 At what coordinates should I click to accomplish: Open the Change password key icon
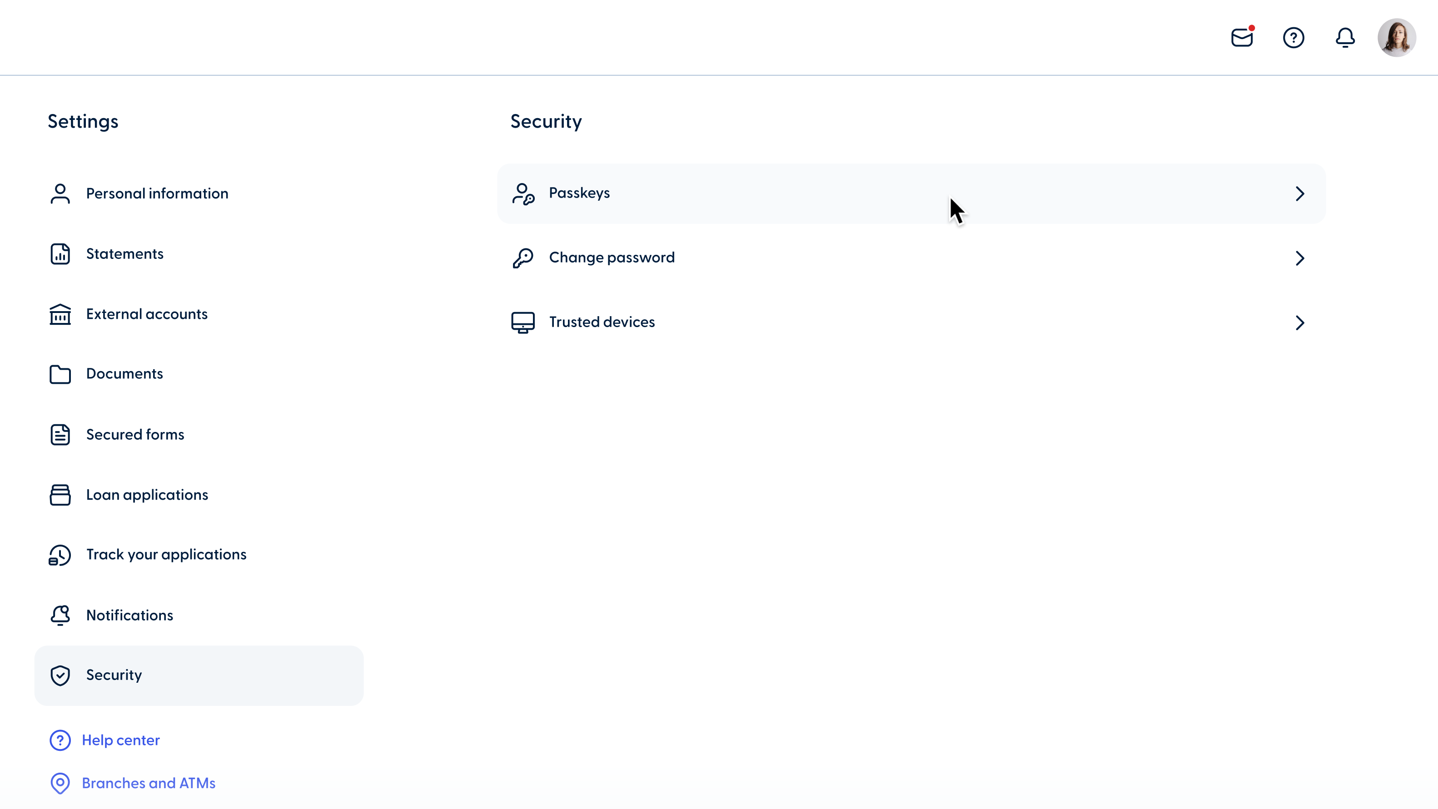[522, 257]
